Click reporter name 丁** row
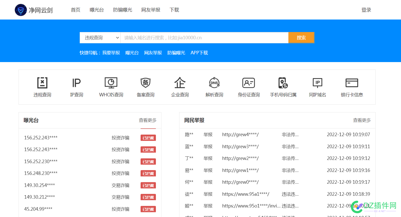Image resolution: width=401 pixels, height=217 pixels. 189,158
